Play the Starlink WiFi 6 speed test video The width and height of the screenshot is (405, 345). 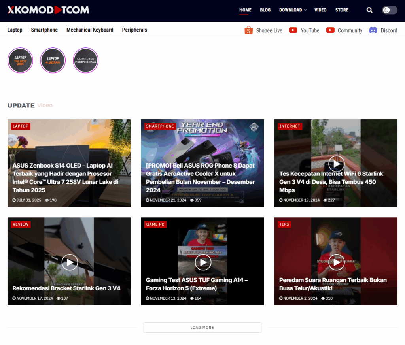(336, 164)
